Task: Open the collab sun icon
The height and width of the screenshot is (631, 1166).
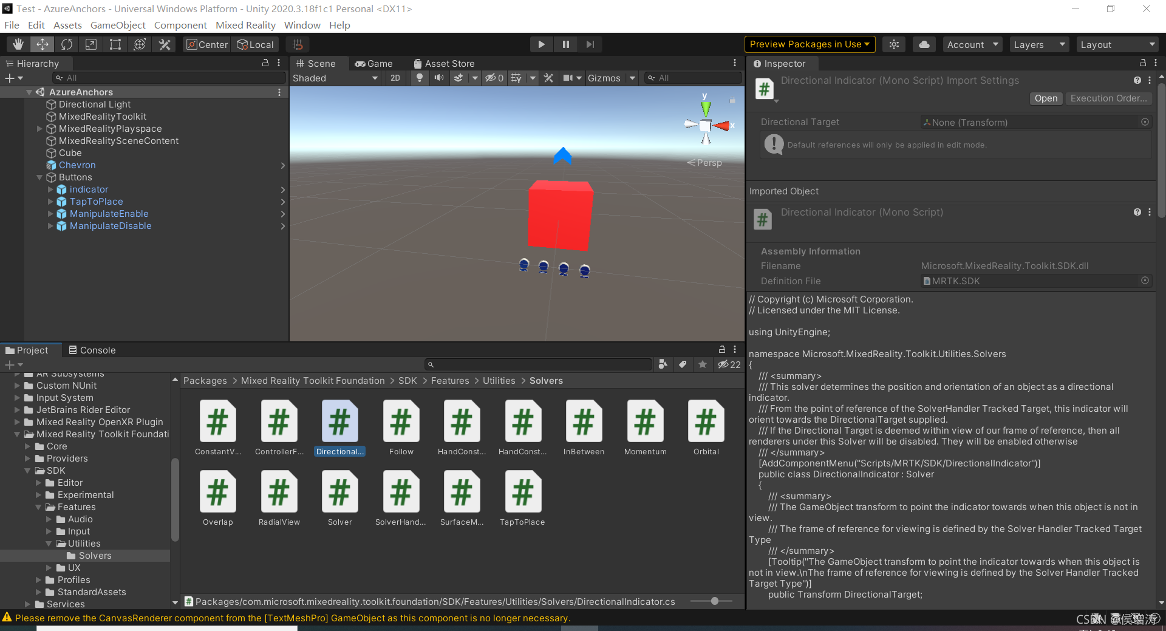Action: (894, 44)
